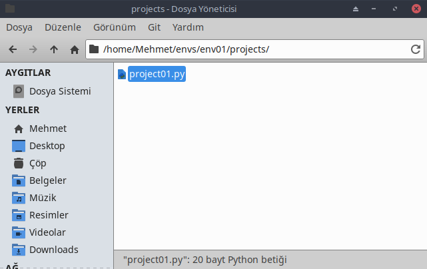The height and width of the screenshot is (269, 427).
Task: Open Dosya Sistemi in the sidebar
Action: [x=52, y=91]
